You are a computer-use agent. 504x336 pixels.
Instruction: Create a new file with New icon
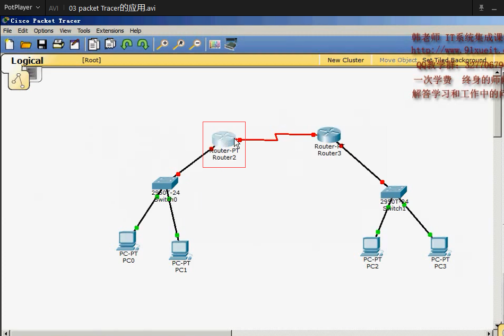click(x=10, y=45)
